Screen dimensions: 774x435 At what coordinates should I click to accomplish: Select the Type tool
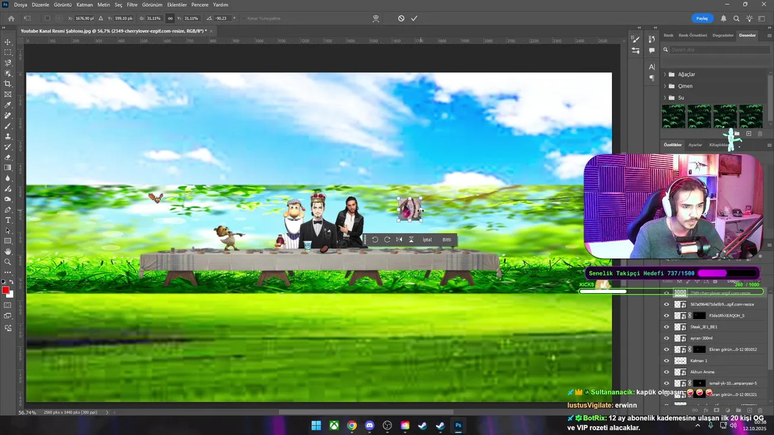coord(8,220)
